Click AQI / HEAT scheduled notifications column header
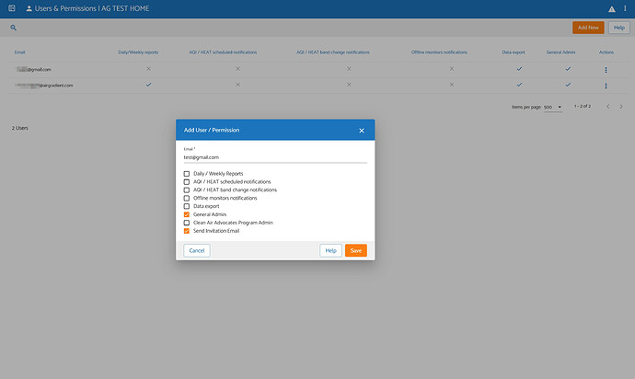This screenshot has width=635, height=379. (223, 52)
